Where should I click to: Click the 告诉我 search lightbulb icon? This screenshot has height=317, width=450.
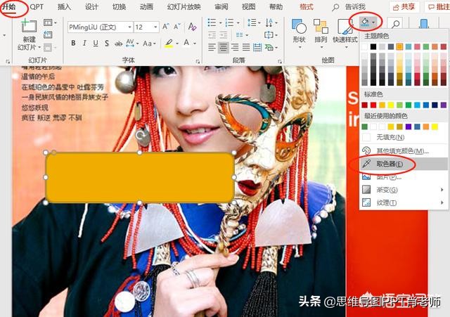coord(335,7)
